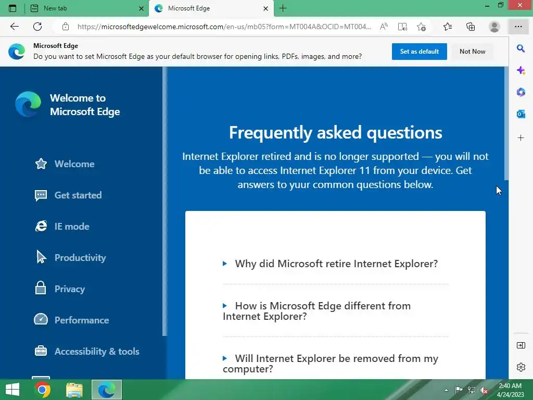The height and width of the screenshot is (400, 533).
Task: Select the Microsoft Edge tab
Action: [211, 8]
